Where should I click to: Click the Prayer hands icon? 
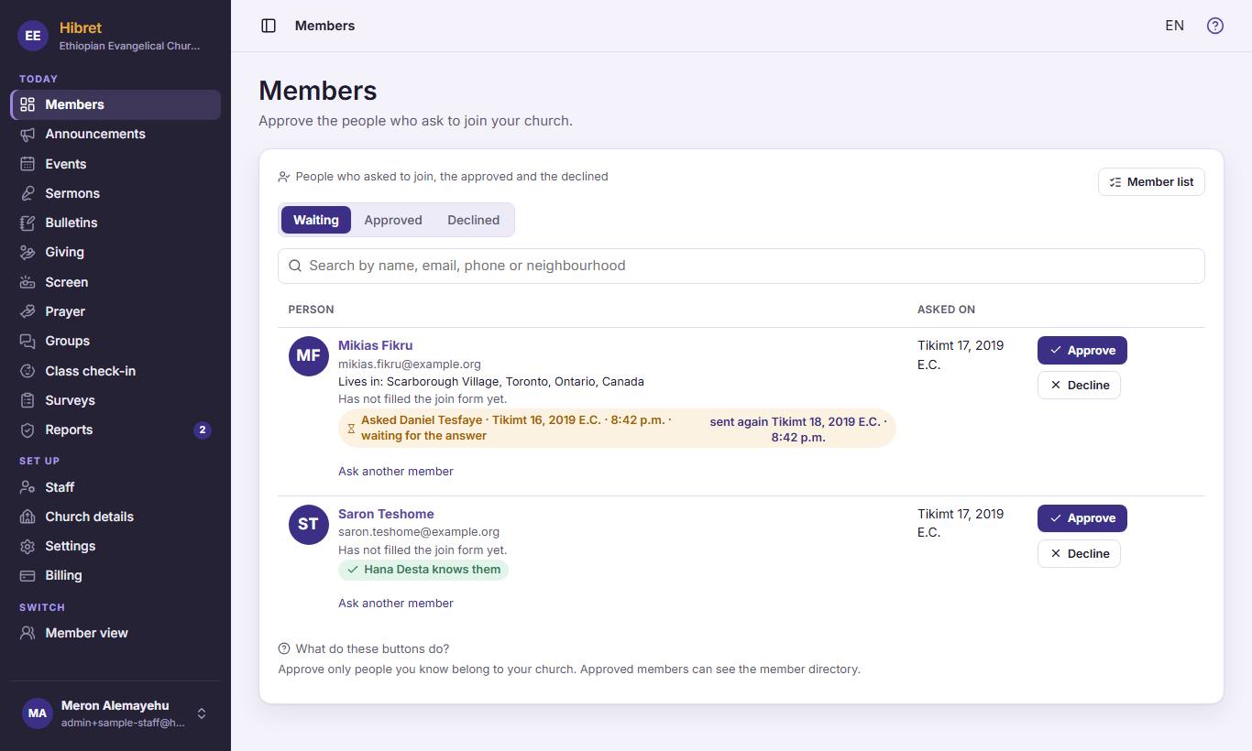click(x=27, y=311)
